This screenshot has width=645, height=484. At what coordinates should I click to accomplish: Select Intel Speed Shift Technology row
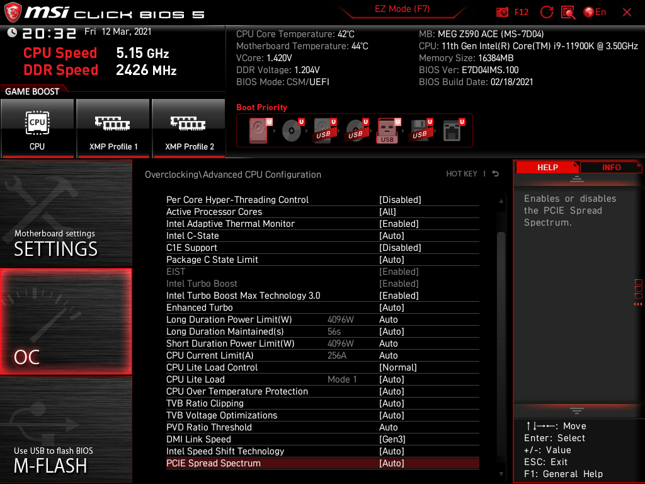pyautogui.click(x=322, y=451)
